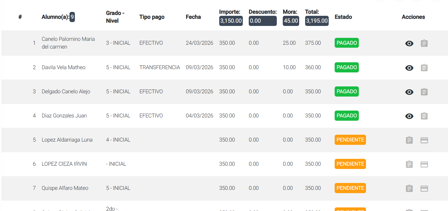This screenshot has width=448, height=211.
Task: Click the Alumno(a) column header
Action: click(x=55, y=17)
